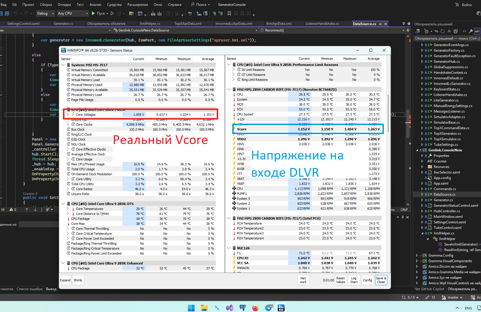Click the Пуск run button
The width and height of the screenshot is (481, 312).
pyautogui.click(x=99, y=13)
